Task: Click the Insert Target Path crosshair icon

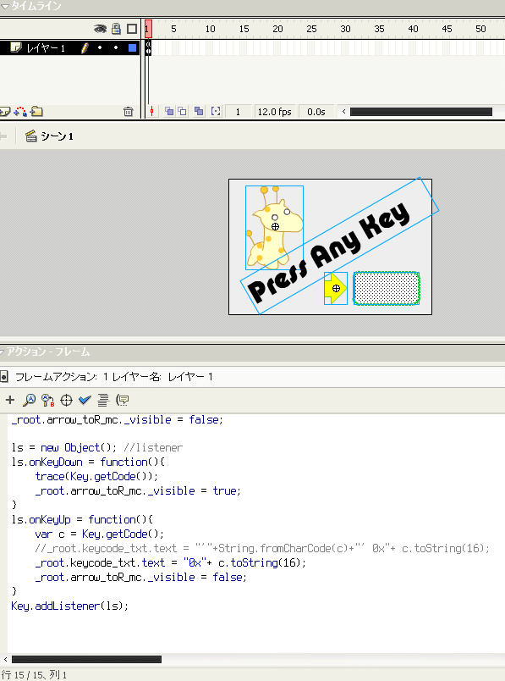Action: point(66,400)
